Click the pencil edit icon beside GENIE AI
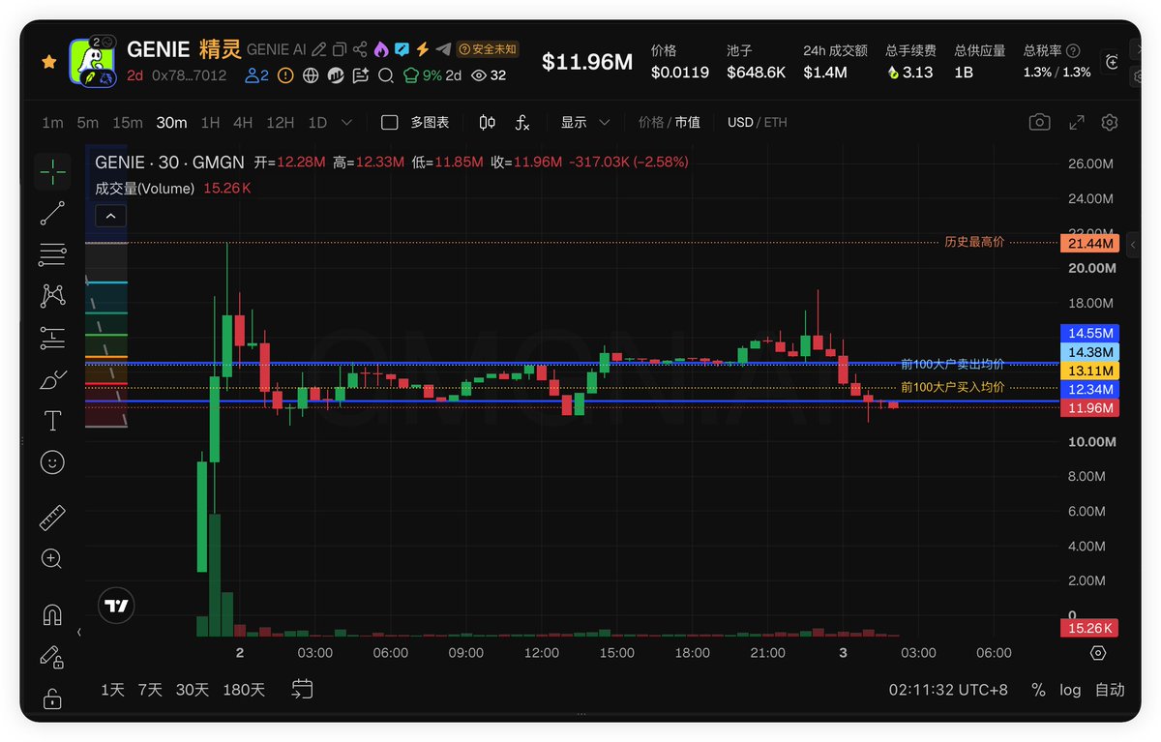The image size is (1161, 742). tap(320, 49)
